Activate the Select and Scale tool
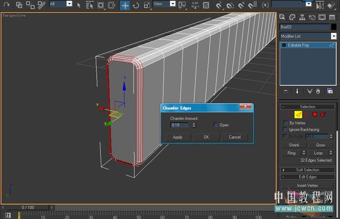The height and width of the screenshot is (219, 340). (147, 5)
